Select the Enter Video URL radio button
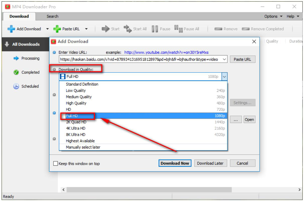 [x=54, y=53]
